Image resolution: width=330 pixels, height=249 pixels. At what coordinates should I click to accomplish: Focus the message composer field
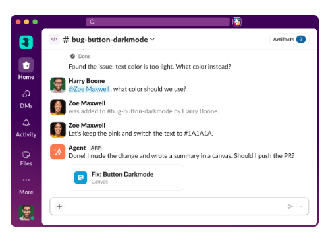click(179, 206)
